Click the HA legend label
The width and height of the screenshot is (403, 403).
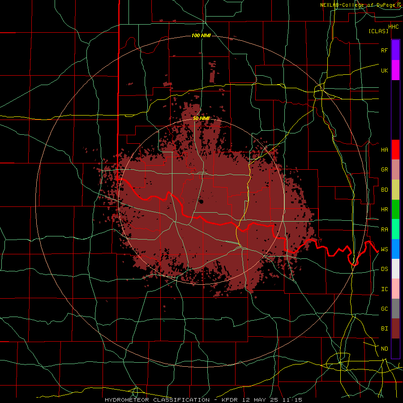tap(384, 150)
